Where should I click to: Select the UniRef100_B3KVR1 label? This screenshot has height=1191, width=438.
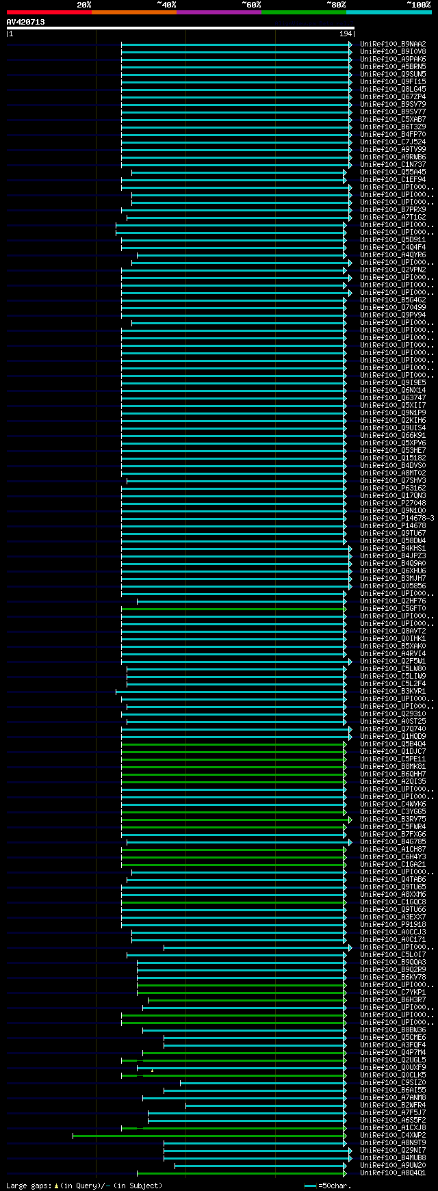click(x=393, y=691)
